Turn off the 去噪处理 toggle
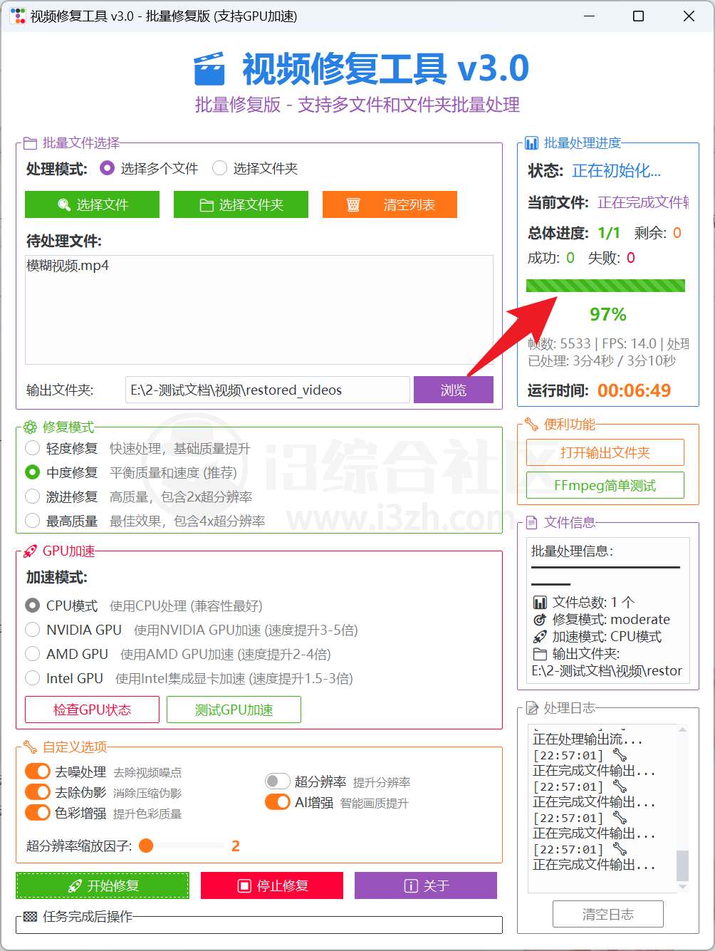Viewport: 715px width, 951px height. 37,771
